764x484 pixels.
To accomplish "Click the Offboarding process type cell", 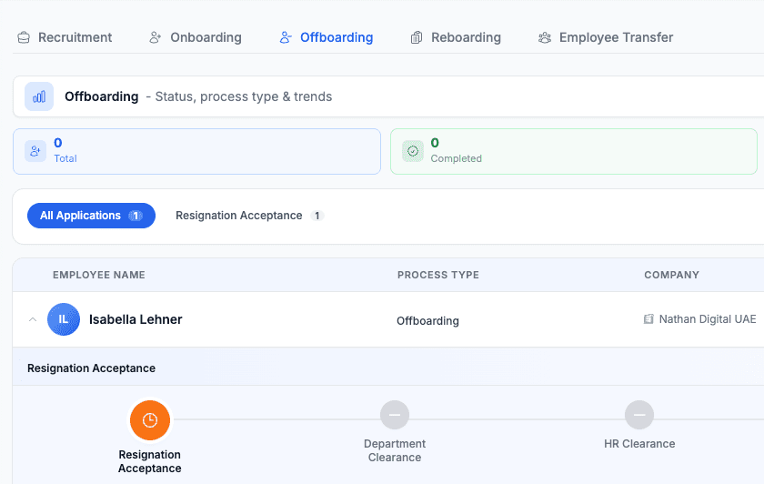I will click(x=427, y=321).
